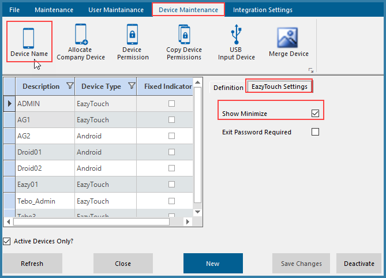Sort by the Device Type column header
The width and height of the screenshot is (386, 278).
101,87
